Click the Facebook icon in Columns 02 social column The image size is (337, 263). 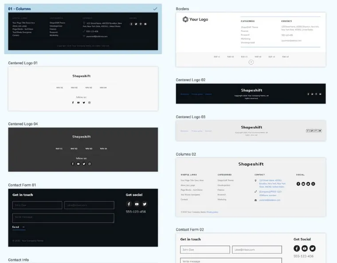(298, 184)
